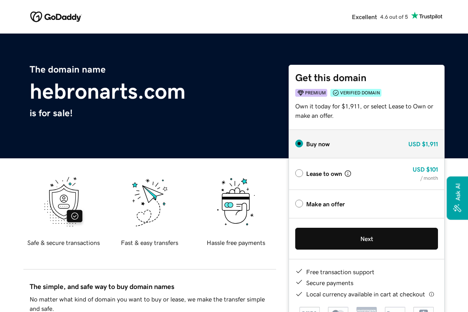The height and width of the screenshot is (312, 468).
Task: Click the info icon beside Local currency text
Action: coord(432,294)
